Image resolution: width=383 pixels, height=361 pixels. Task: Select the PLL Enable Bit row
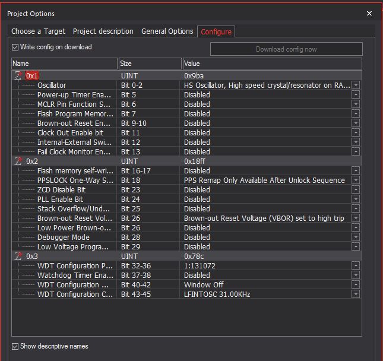click(x=60, y=199)
